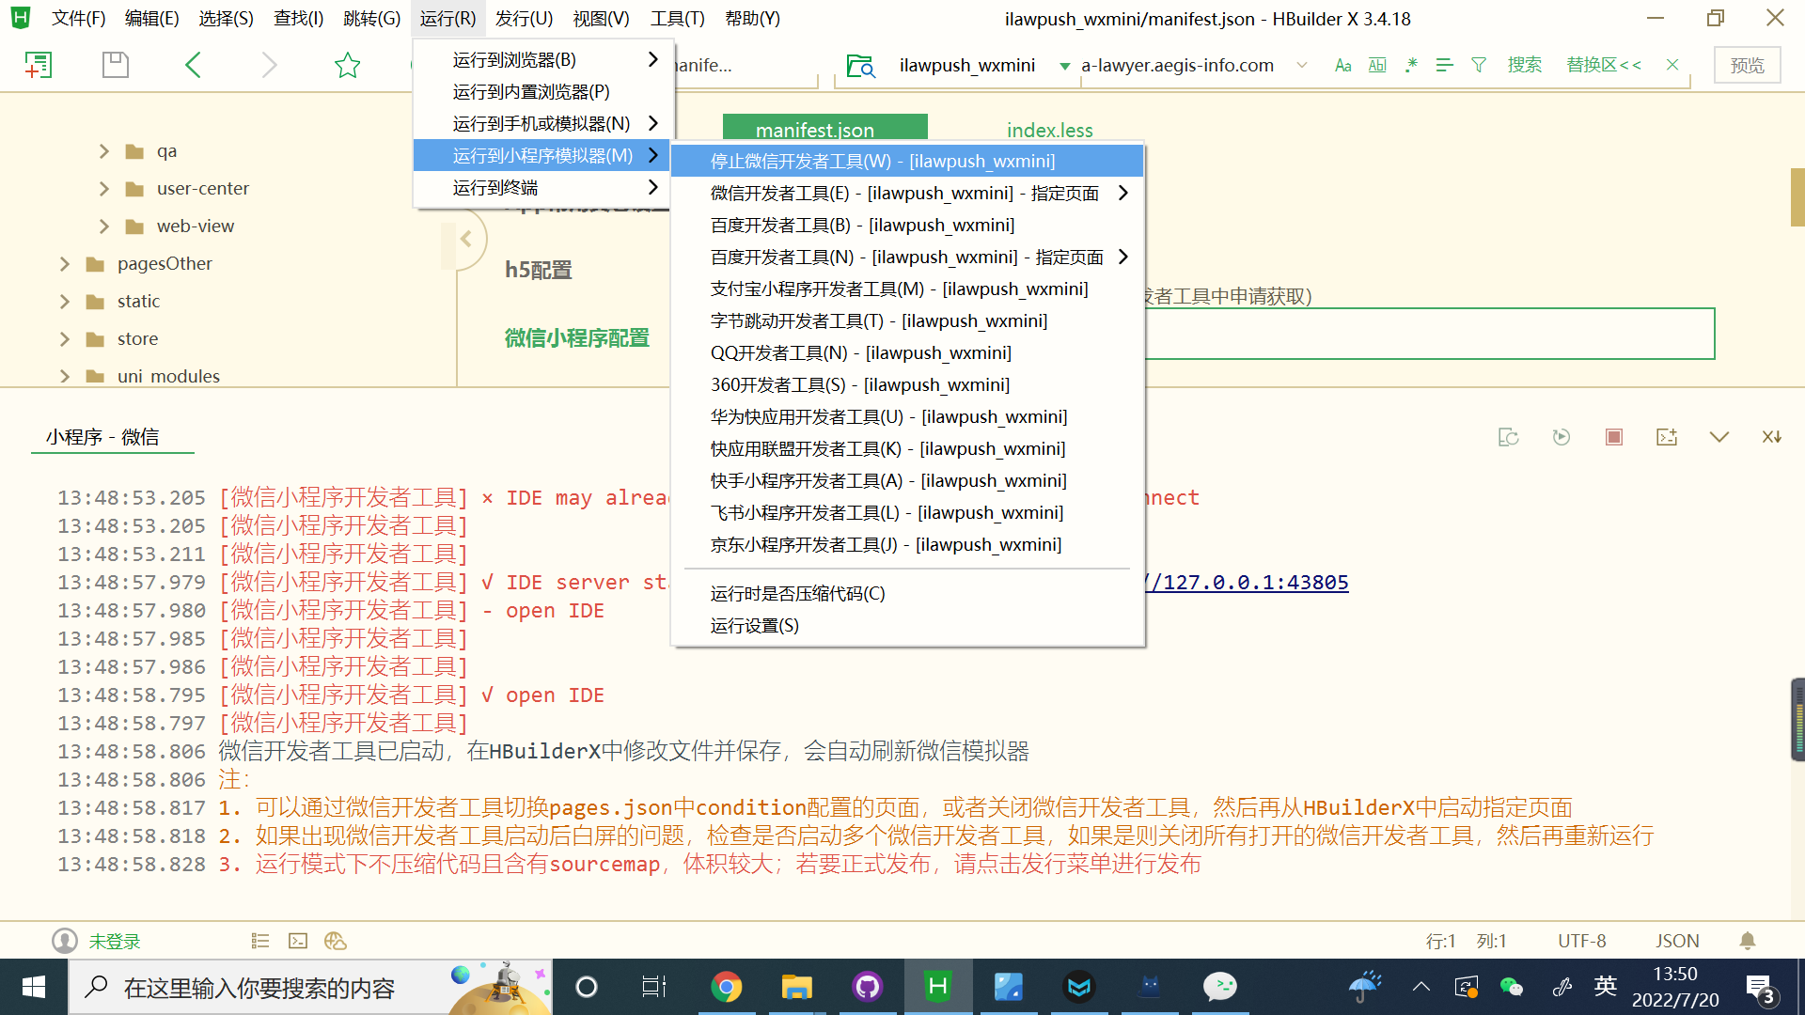Expand the pagesOther folder
This screenshot has height=1015, width=1805.
[65, 264]
